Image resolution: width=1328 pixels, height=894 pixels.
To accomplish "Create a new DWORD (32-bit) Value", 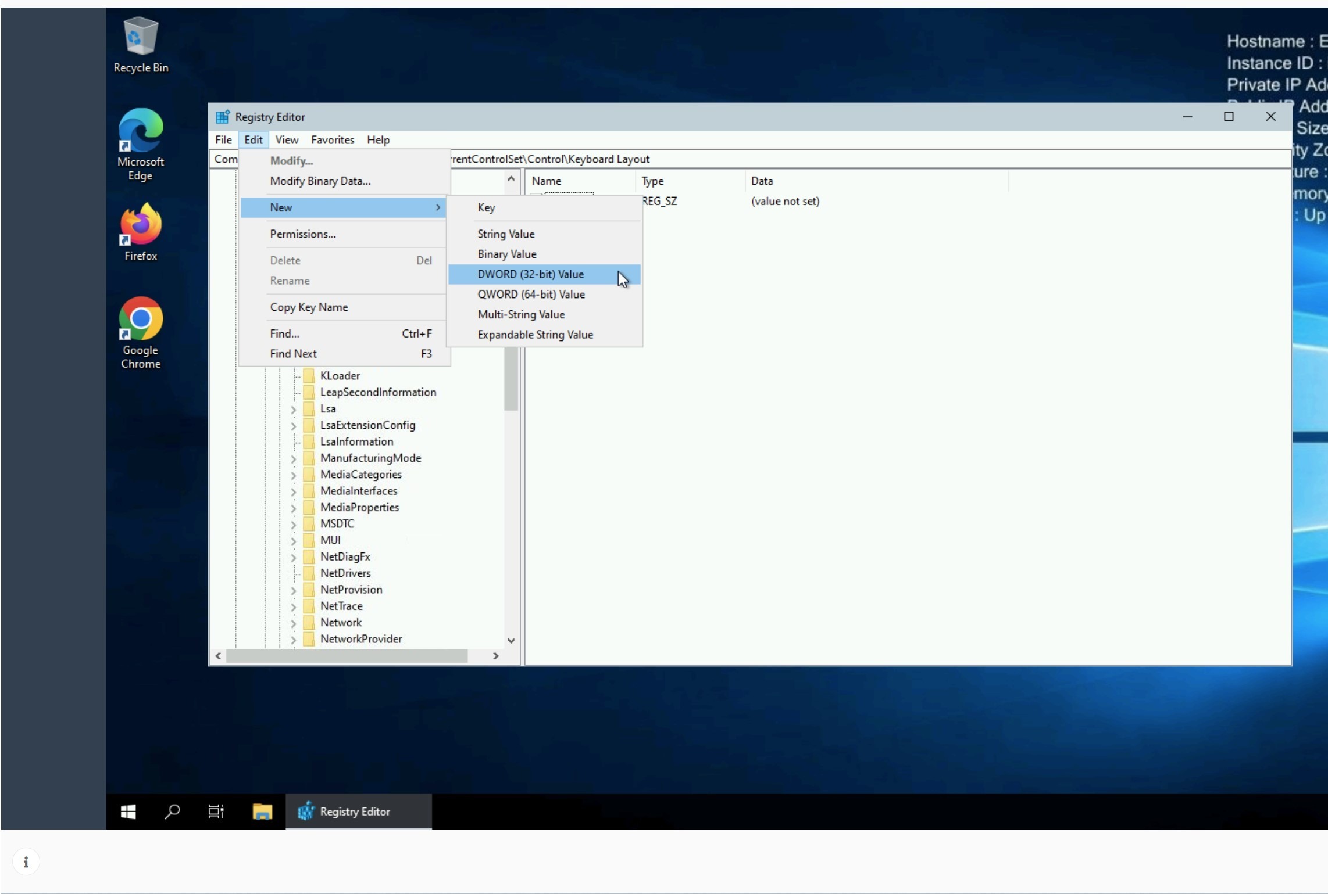I will click(545, 274).
